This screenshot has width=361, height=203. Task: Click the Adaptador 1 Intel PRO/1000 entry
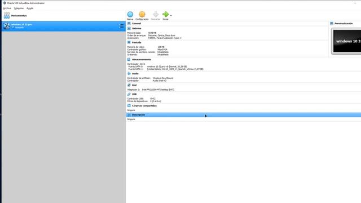click(x=158, y=90)
